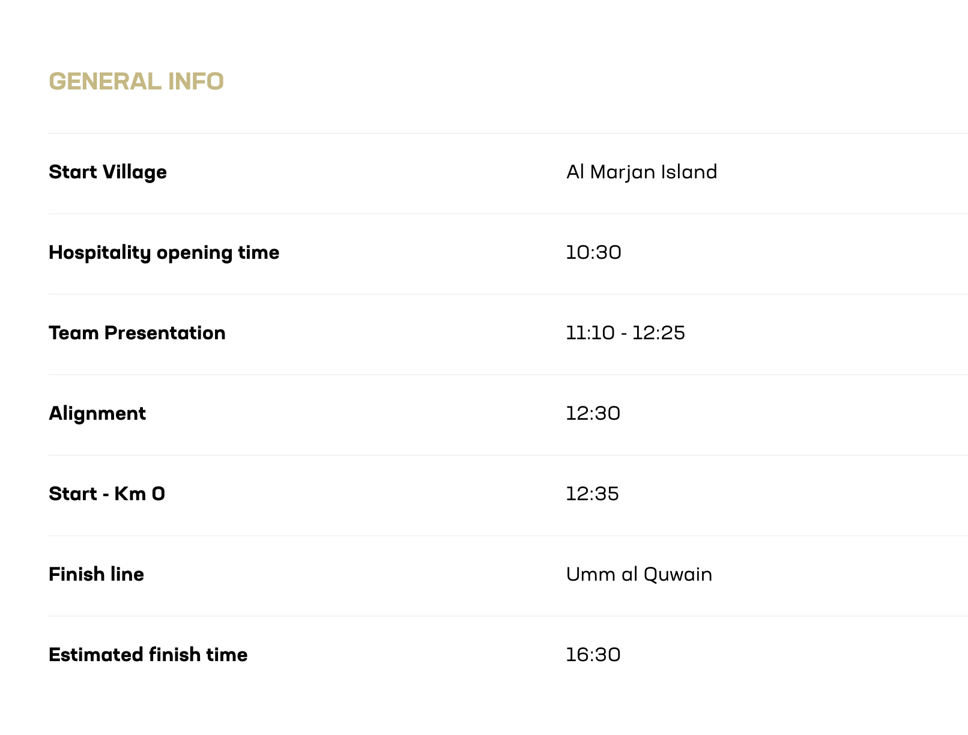Select the 16:30 estimated finish value
Image resolution: width=968 pixels, height=735 pixels.
coord(593,655)
